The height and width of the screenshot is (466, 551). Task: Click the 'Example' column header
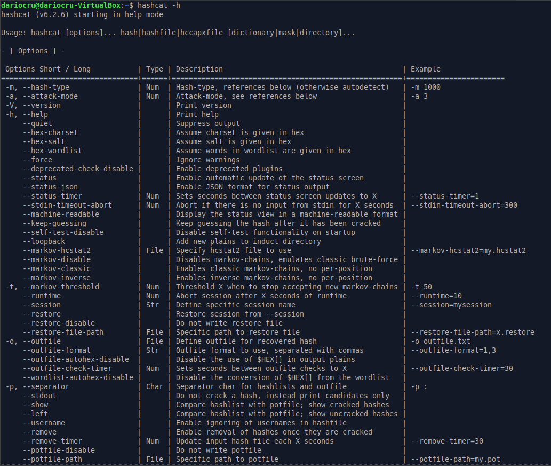(426, 69)
